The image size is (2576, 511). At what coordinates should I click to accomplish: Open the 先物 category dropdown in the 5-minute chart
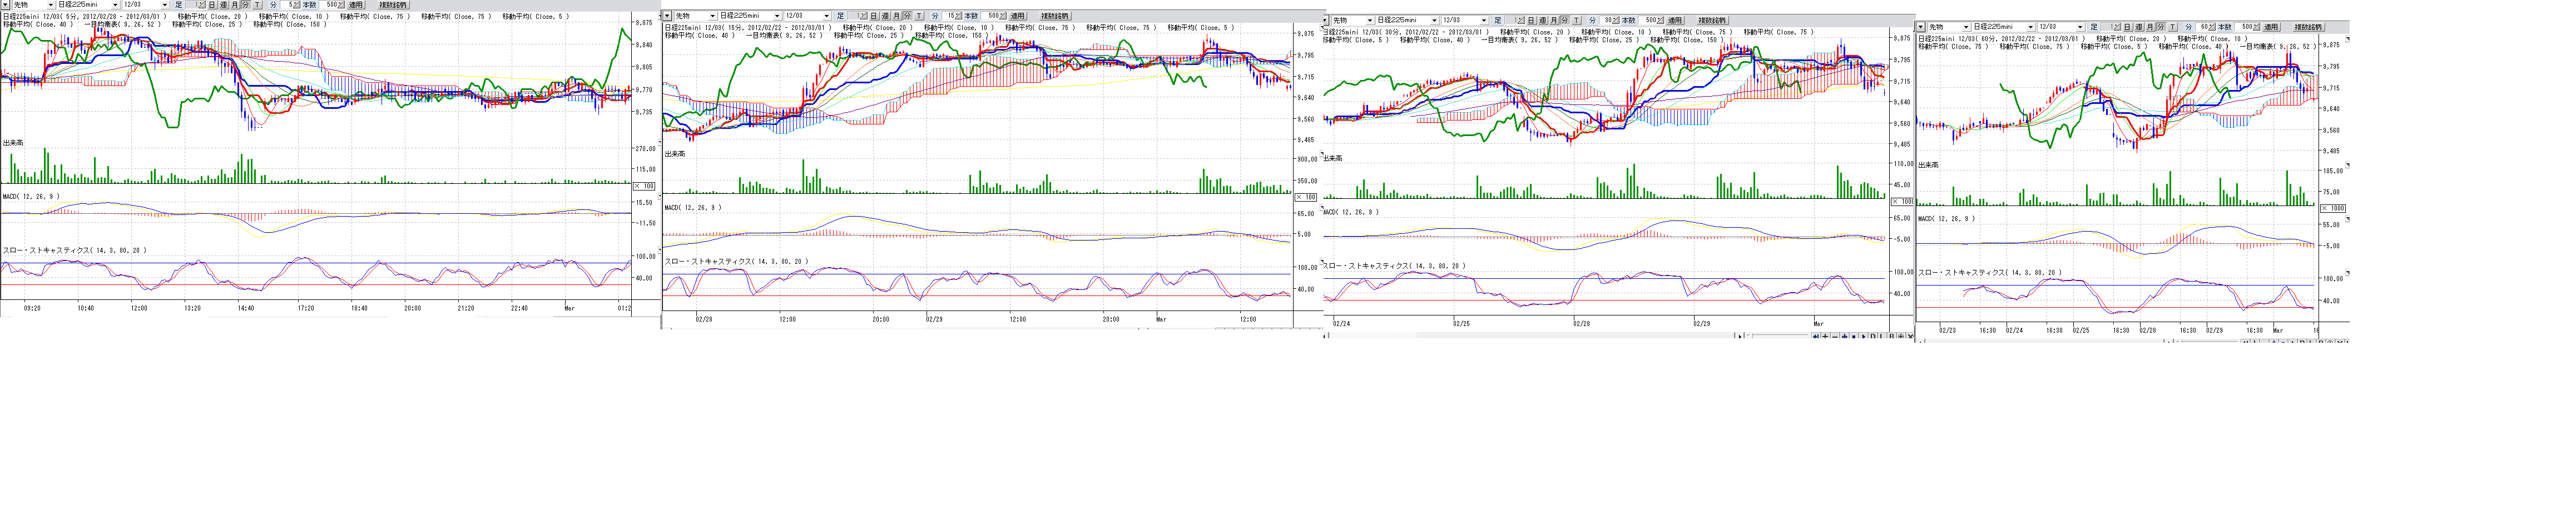(x=49, y=5)
